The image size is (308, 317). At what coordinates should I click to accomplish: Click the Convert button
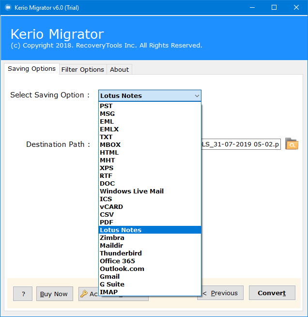(272, 293)
